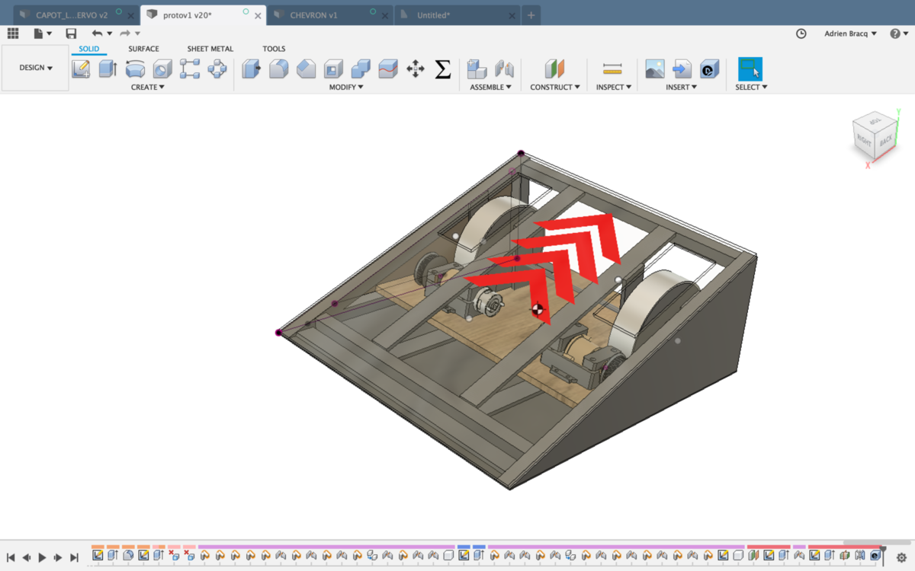
Task: Click the Save disk icon
Action: pos(71,33)
